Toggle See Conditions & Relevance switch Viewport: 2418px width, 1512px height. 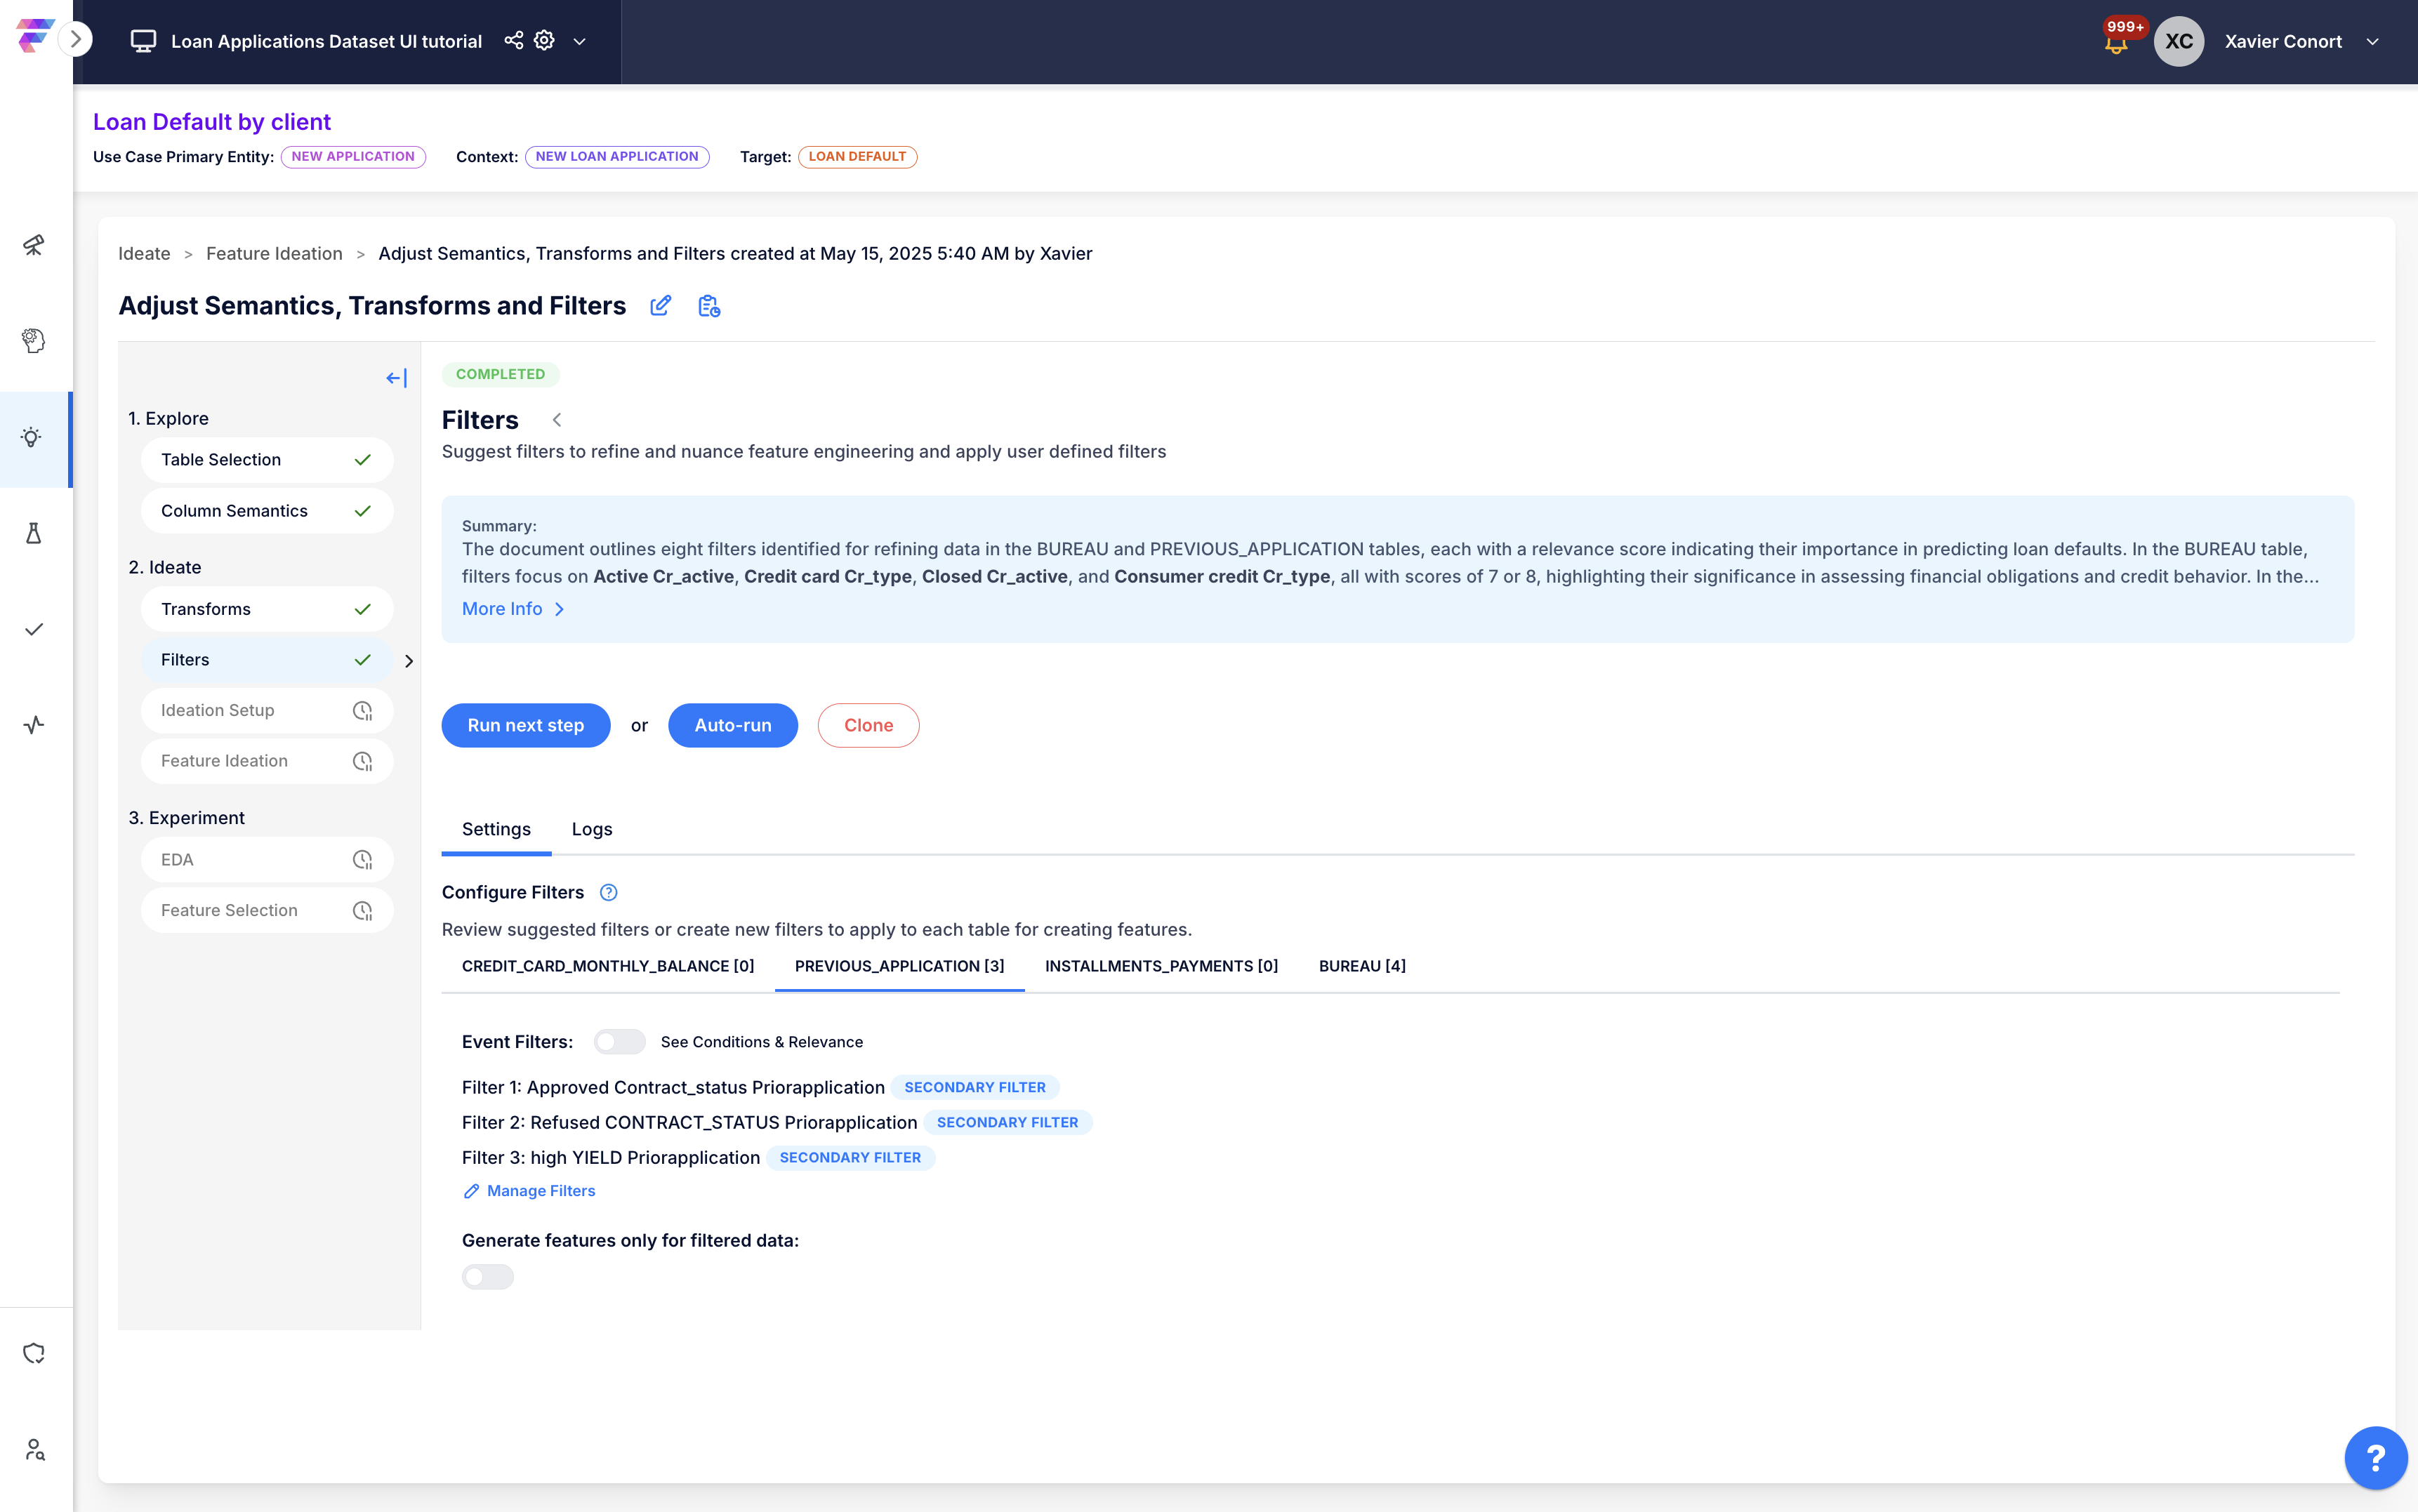point(619,1042)
